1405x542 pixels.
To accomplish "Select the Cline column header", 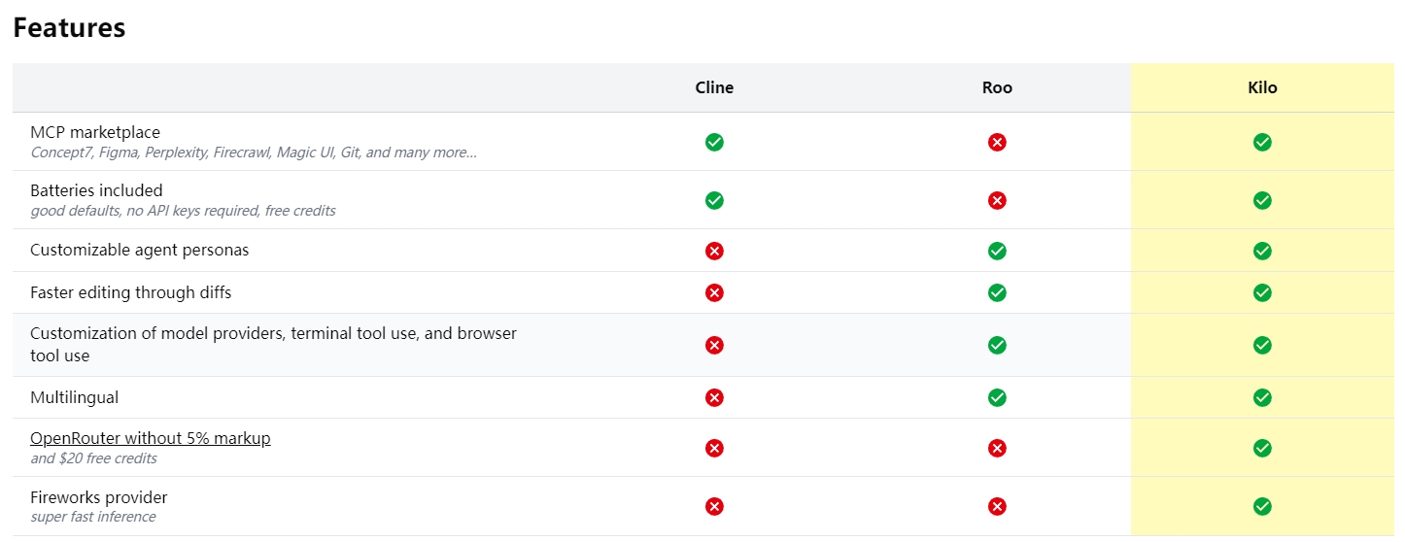I will pos(714,87).
